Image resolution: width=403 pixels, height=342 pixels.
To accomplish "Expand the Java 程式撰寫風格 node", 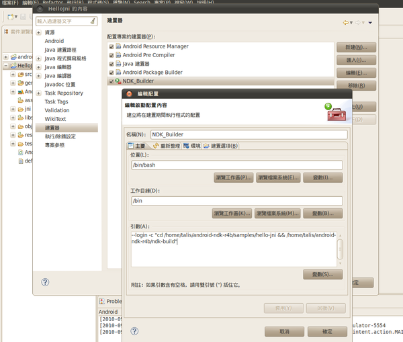I will 38,58.
